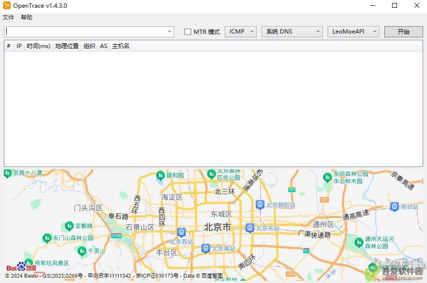Click the 海淀区 district label
The width and height of the screenshot is (427, 283).
point(172,197)
